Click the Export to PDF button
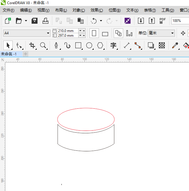The width and height of the screenshot is (189, 191). point(162,21)
